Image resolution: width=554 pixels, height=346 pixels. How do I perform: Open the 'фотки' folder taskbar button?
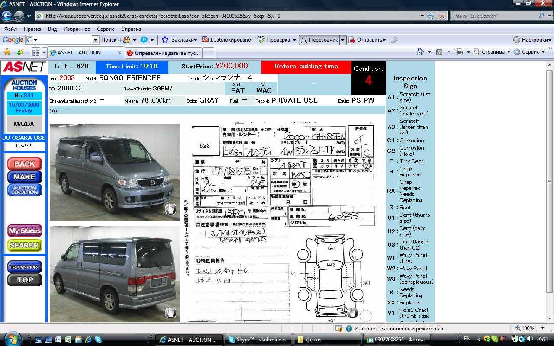coord(327,340)
